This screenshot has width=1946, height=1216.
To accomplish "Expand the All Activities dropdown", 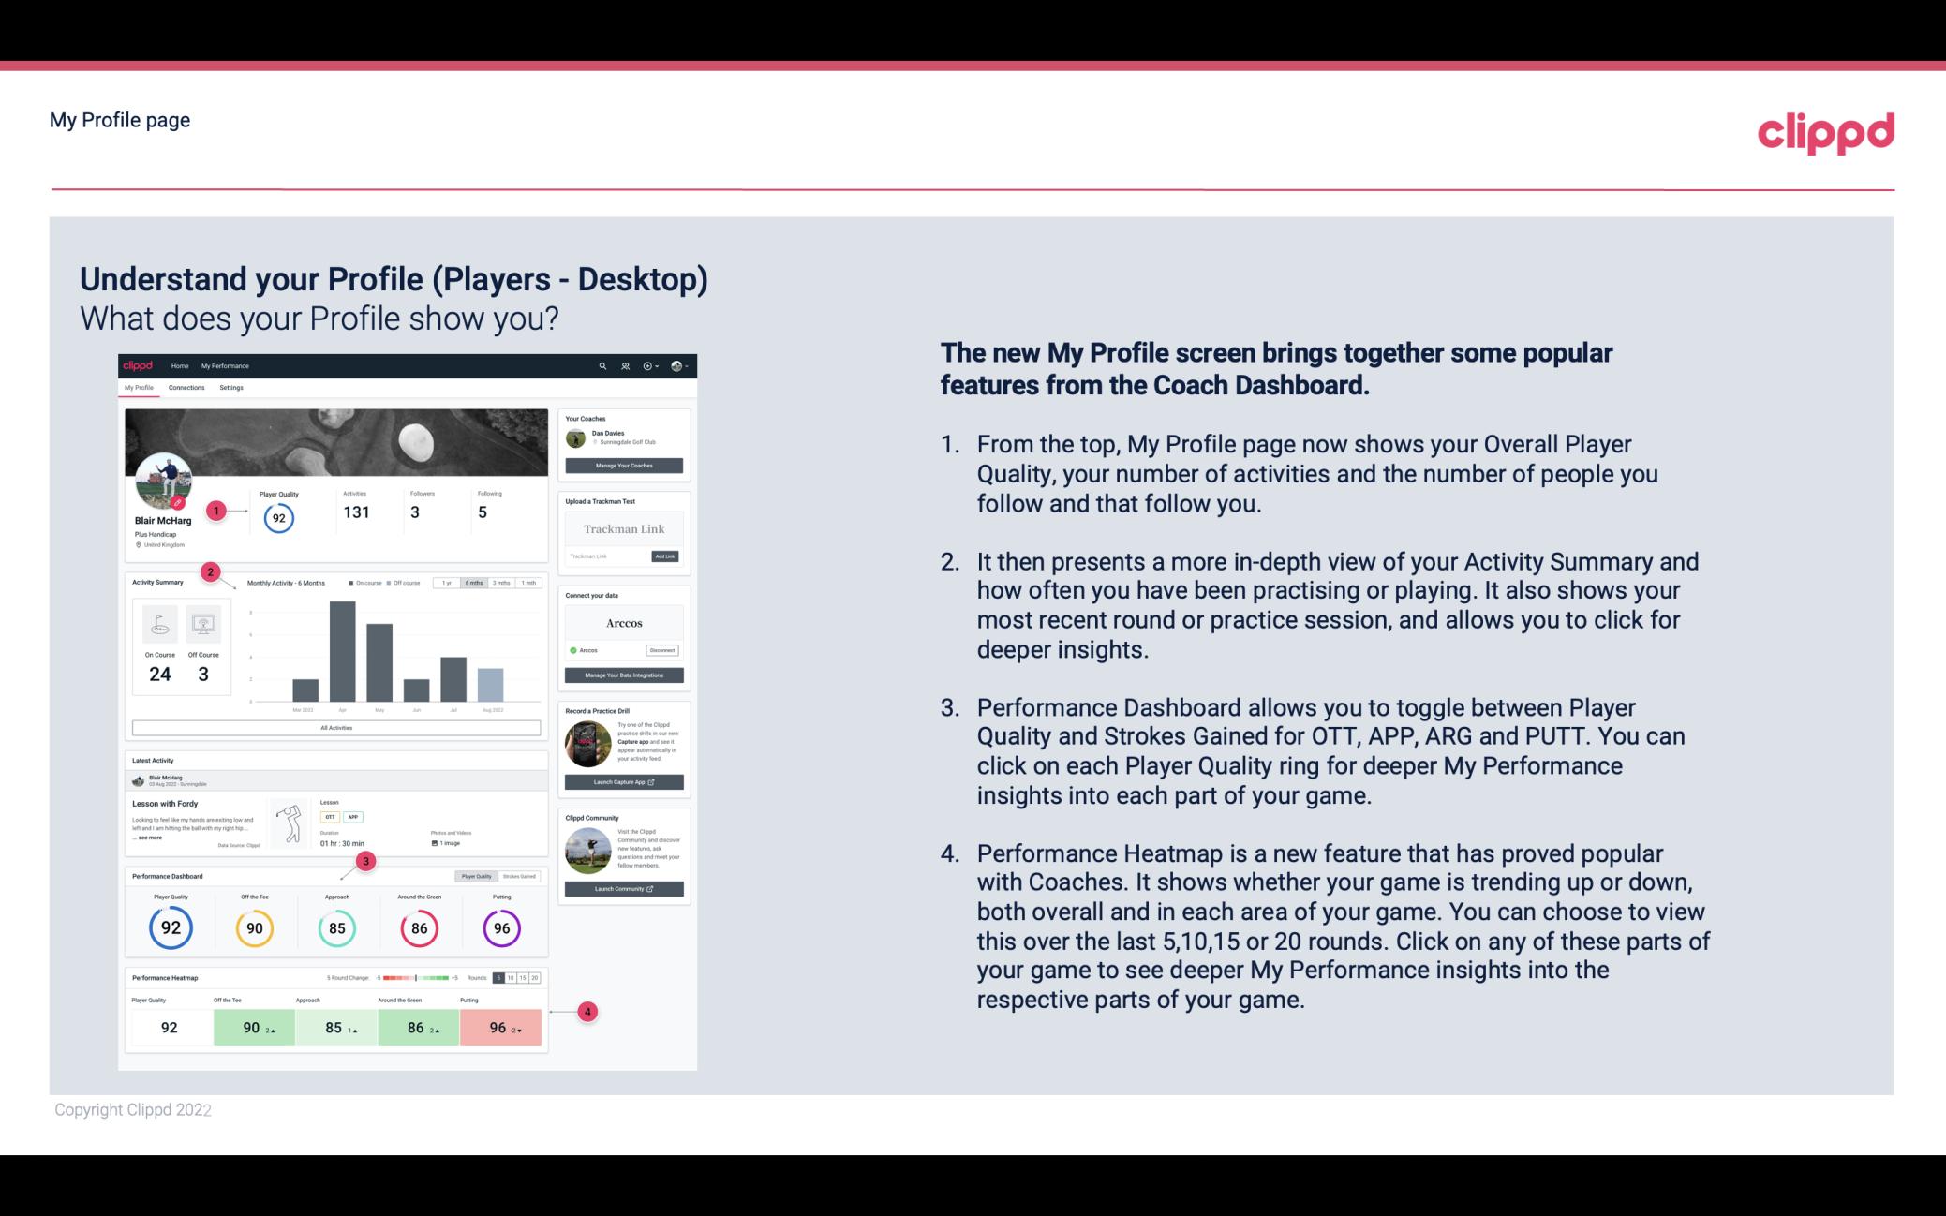I will [336, 727].
